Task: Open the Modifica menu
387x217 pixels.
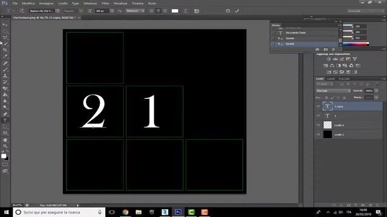Action: 28,4
